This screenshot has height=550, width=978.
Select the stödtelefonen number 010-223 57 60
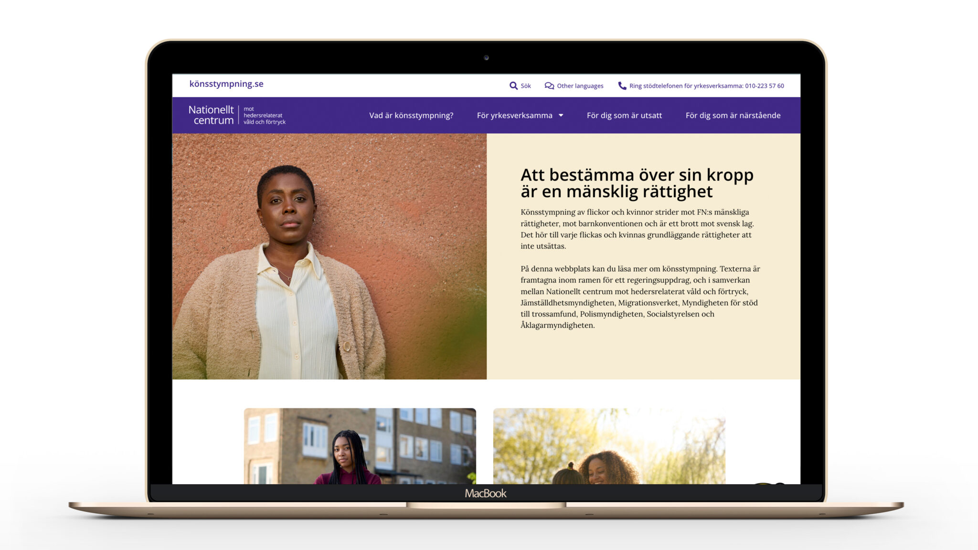[x=764, y=86]
